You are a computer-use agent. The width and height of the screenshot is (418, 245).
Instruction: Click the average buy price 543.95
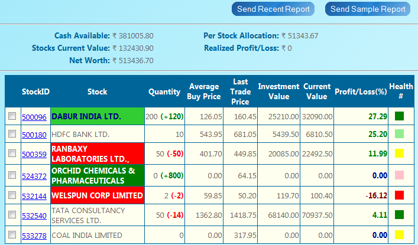tap(211, 135)
